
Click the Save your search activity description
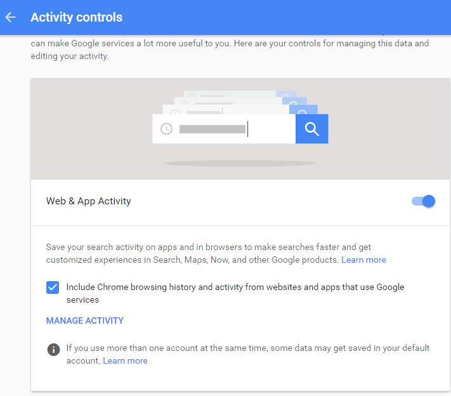point(216,254)
